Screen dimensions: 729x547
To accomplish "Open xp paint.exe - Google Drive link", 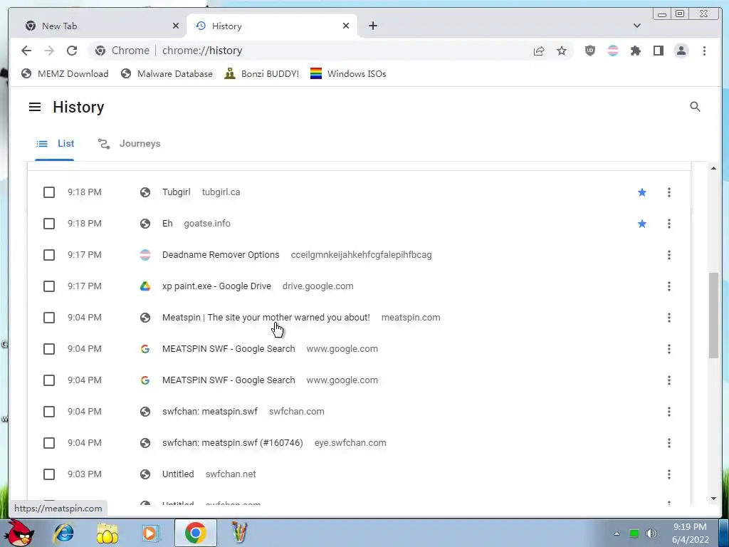I will tap(216, 286).
